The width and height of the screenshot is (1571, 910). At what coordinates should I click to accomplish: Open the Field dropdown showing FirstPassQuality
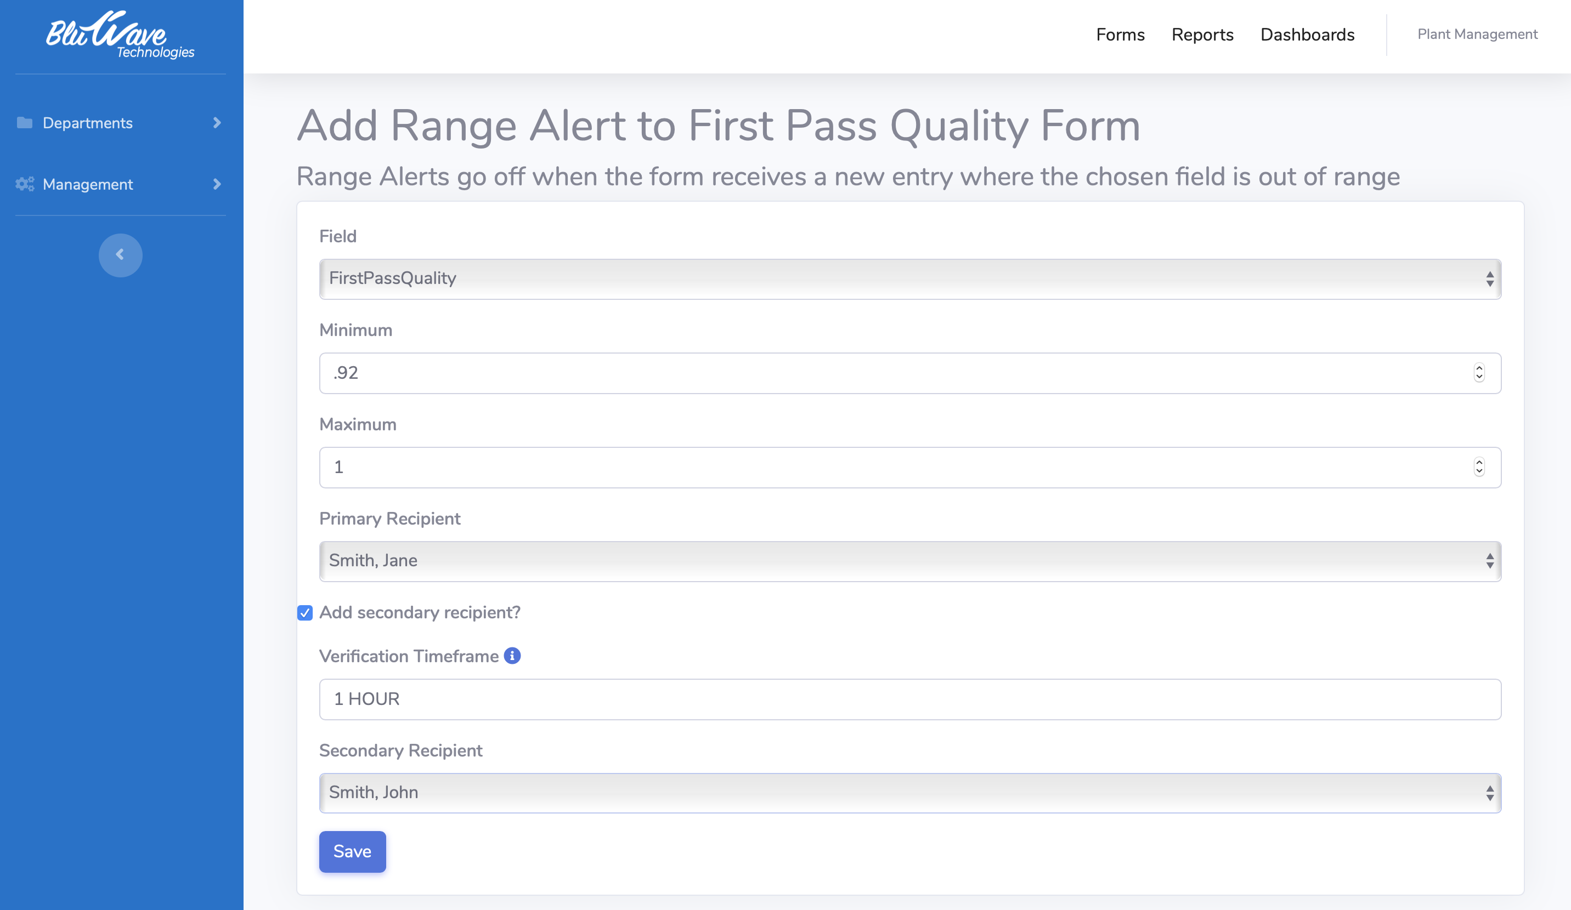coord(910,278)
